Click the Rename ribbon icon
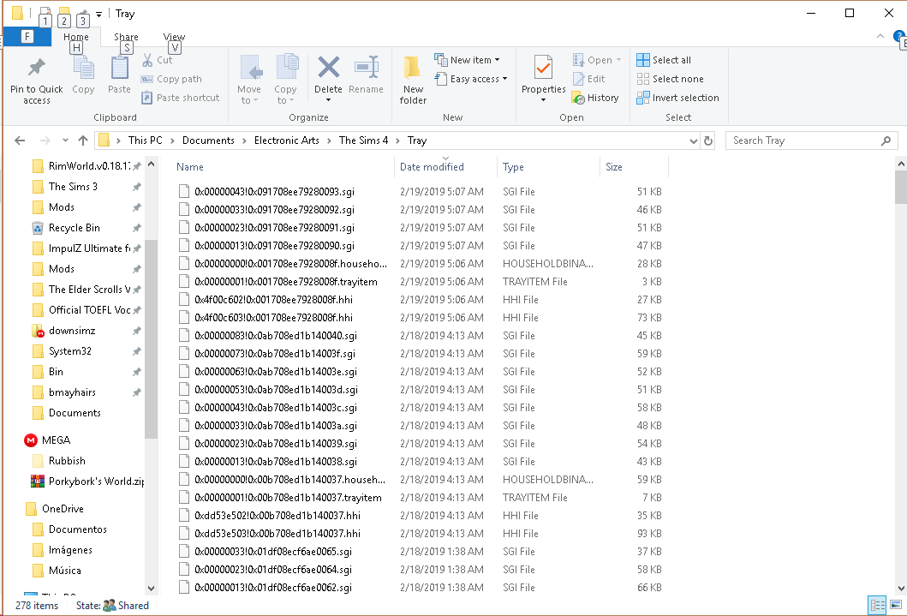The height and width of the screenshot is (616, 907). [x=367, y=68]
